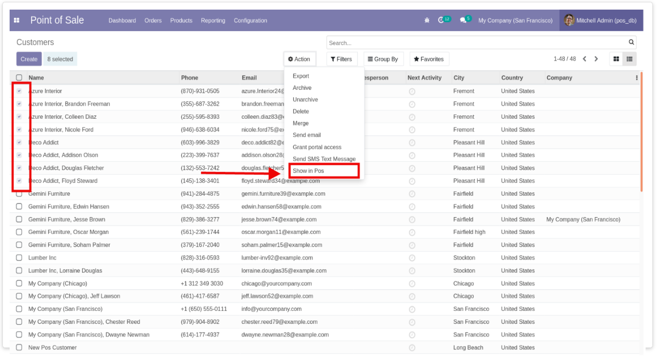The height and width of the screenshot is (359, 660).
Task: Open the Configuration menu
Action: coord(250,21)
